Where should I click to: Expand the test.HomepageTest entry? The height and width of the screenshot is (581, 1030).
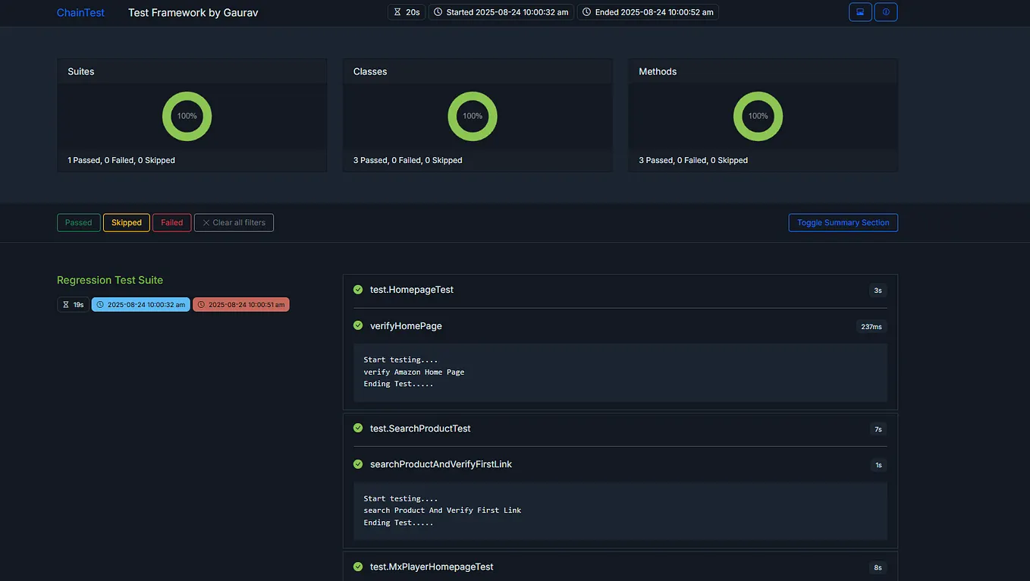pyautogui.click(x=411, y=289)
